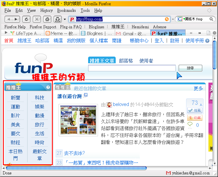
Task: Open the 科技 category link
Action: pyautogui.click(x=39, y=98)
